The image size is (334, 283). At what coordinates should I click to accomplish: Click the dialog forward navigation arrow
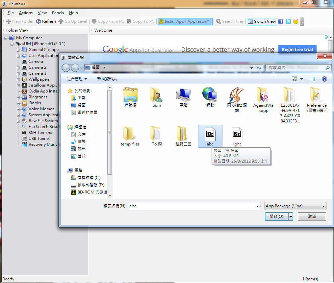75,68
